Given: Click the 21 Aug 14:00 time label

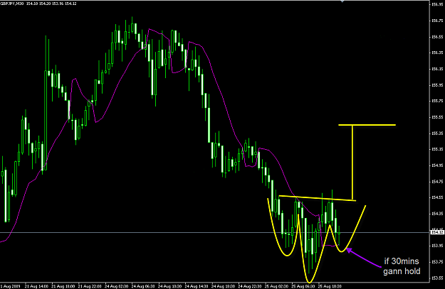Looking at the screenshot, I should coord(36,286).
